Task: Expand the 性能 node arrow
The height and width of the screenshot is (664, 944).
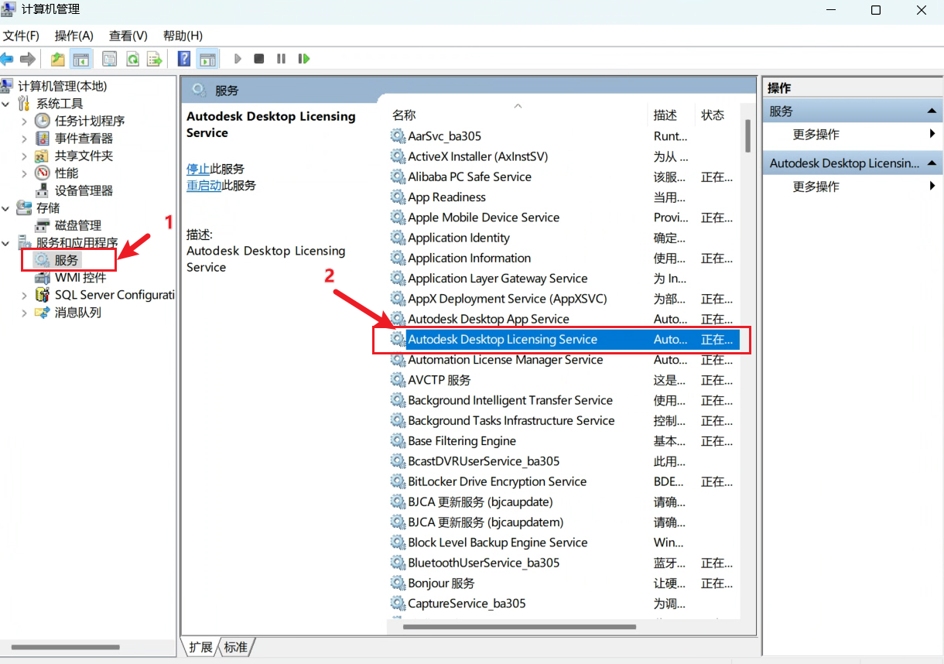Action: point(25,173)
